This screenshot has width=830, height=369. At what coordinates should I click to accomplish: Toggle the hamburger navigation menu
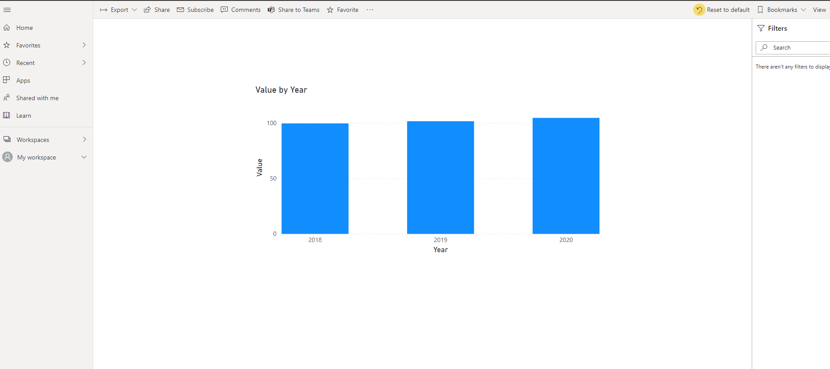tap(7, 10)
